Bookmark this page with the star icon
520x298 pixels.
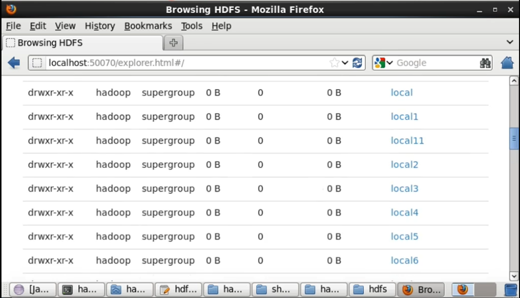click(334, 63)
